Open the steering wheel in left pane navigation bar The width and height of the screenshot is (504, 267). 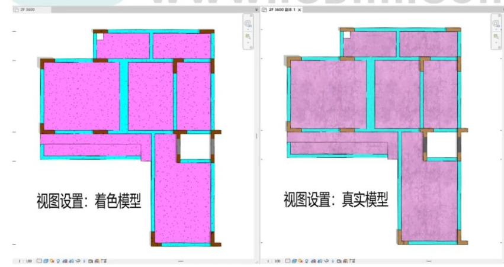tap(248, 24)
